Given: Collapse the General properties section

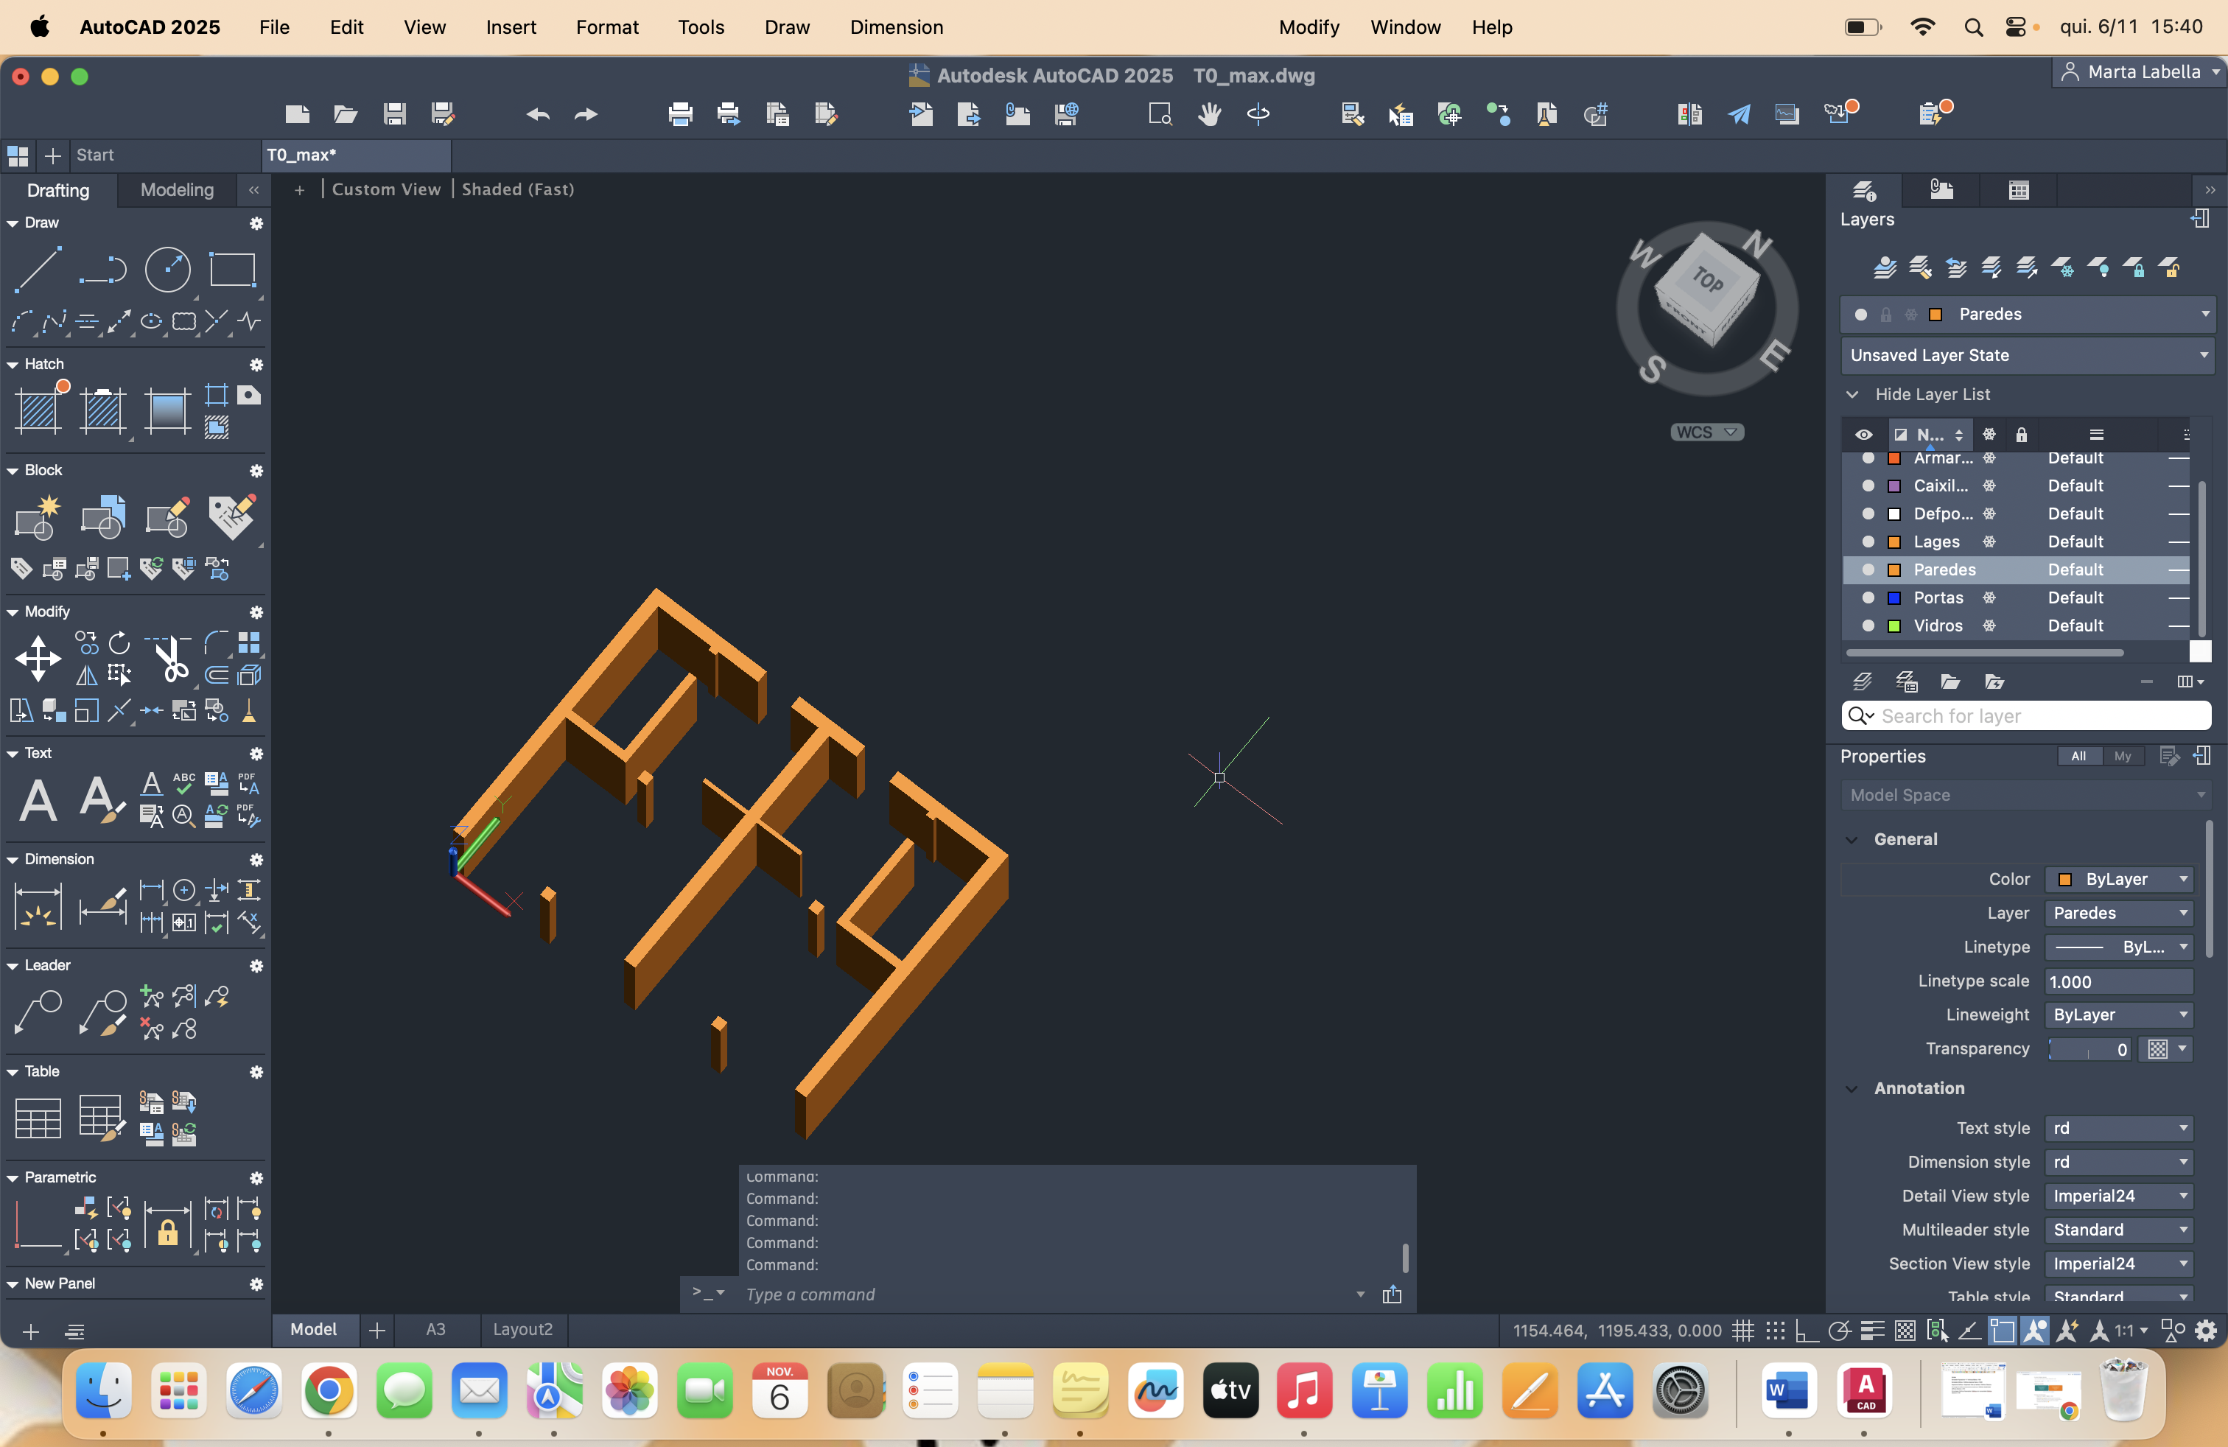Looking at the screenshot, I should coord(1851,840).
